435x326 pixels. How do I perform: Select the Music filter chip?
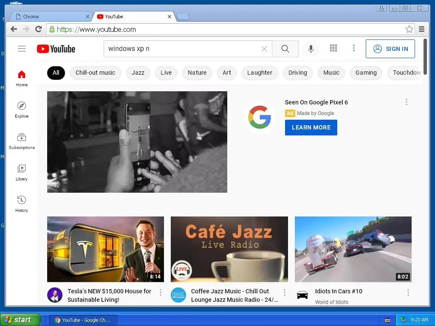click(331, 73)
